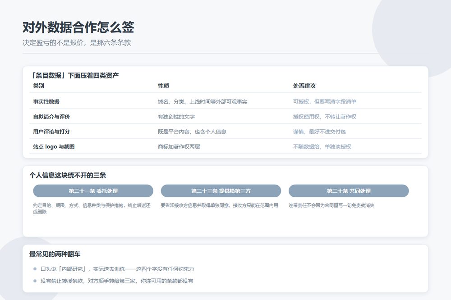Click the 处置建议 column header

coord(304,86)
